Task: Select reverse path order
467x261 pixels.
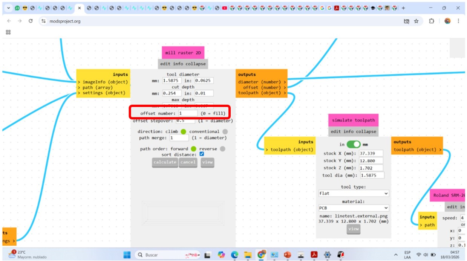Action: (x=222, y=149)
